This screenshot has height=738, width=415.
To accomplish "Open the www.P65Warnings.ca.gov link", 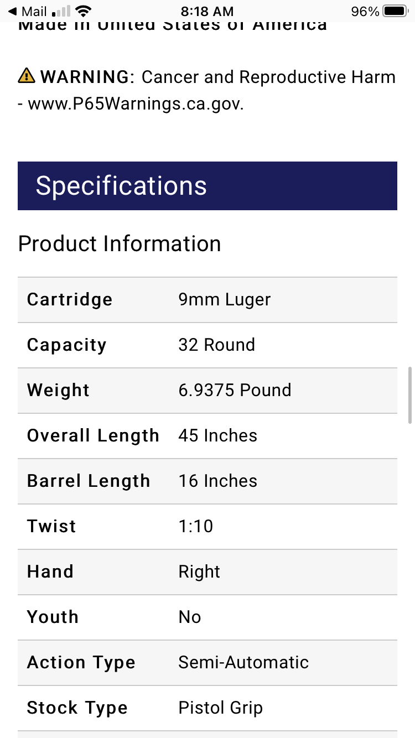I will point(135,104).
